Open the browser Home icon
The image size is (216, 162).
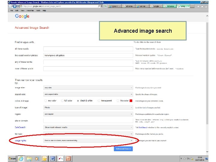(198, 7)
